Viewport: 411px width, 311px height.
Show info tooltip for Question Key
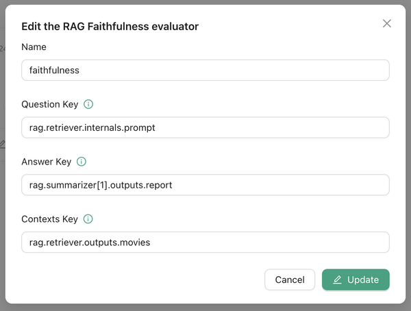88,105
